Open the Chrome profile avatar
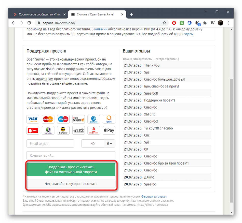 [220, 23]
